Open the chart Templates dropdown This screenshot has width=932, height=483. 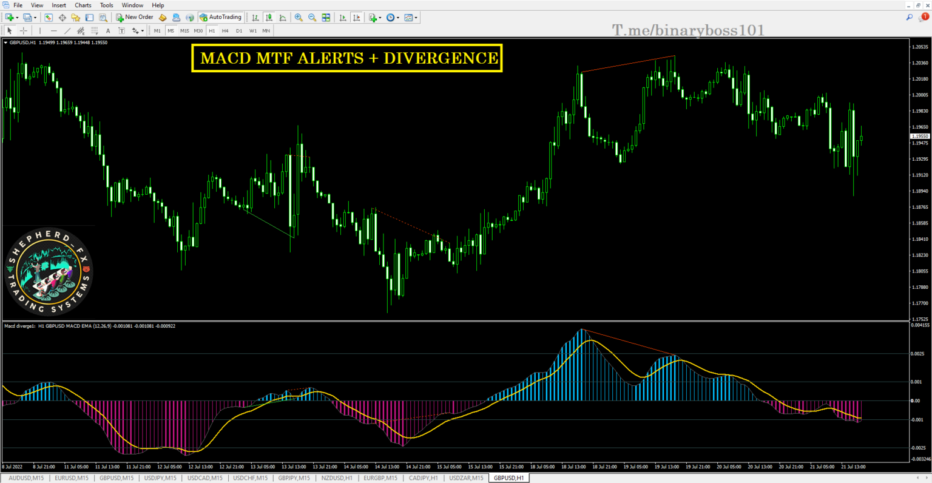[x=416, y=17]
